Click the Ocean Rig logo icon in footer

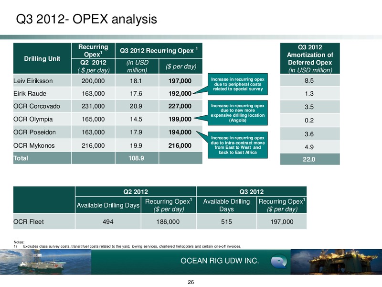point(279,261)
